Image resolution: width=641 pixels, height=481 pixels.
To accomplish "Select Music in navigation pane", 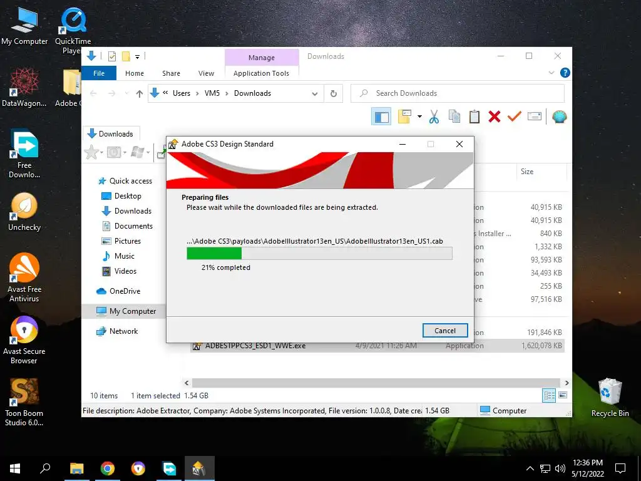I will coord(125,256).
